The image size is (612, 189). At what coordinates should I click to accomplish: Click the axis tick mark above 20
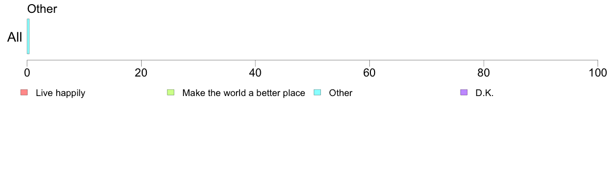(141, 63)
